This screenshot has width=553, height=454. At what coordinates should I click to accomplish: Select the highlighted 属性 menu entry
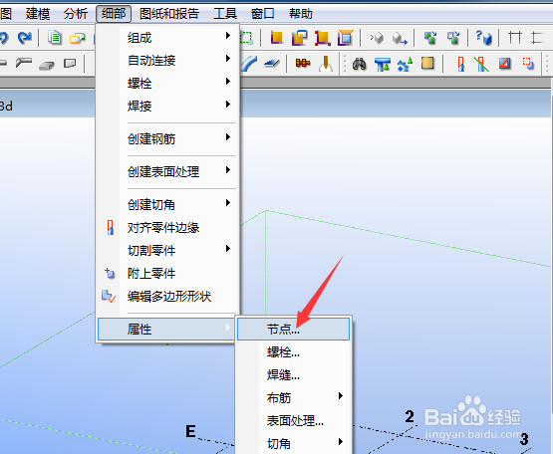pyautogui.click(x=166, y=330)
